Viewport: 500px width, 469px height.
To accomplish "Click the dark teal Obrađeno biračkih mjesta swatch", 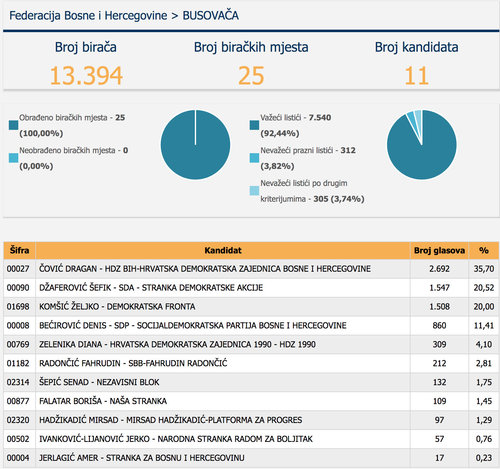I will click(14, 125).
